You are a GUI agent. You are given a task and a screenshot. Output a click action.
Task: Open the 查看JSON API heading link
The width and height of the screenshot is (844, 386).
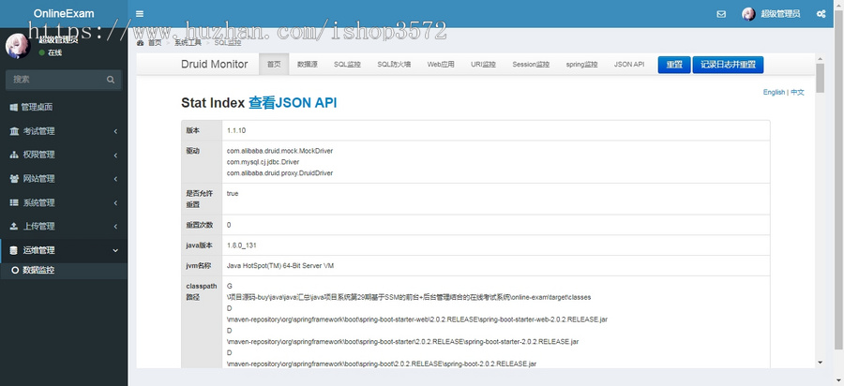tap(293, 103)
